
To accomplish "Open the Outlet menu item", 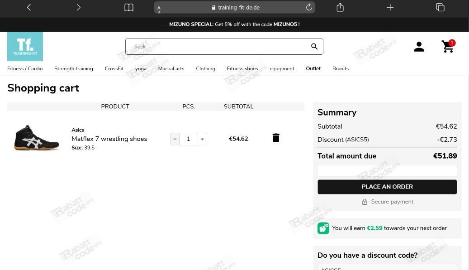I will coord(313,68).
